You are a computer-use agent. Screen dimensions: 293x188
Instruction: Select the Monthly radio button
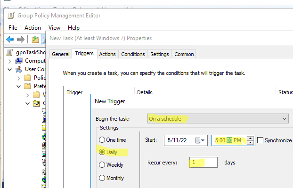click(102, 178)
